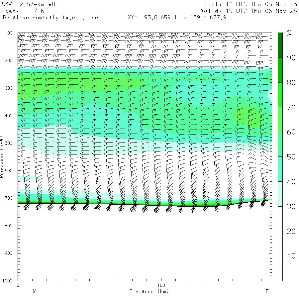Click the percent symbol above the color bar
The width and height of the screenshot is (299, 299).
(x=289, y=33)
